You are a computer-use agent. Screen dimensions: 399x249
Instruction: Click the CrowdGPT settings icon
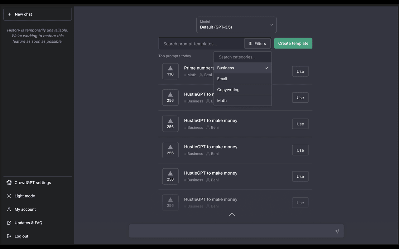pos(9,183)
